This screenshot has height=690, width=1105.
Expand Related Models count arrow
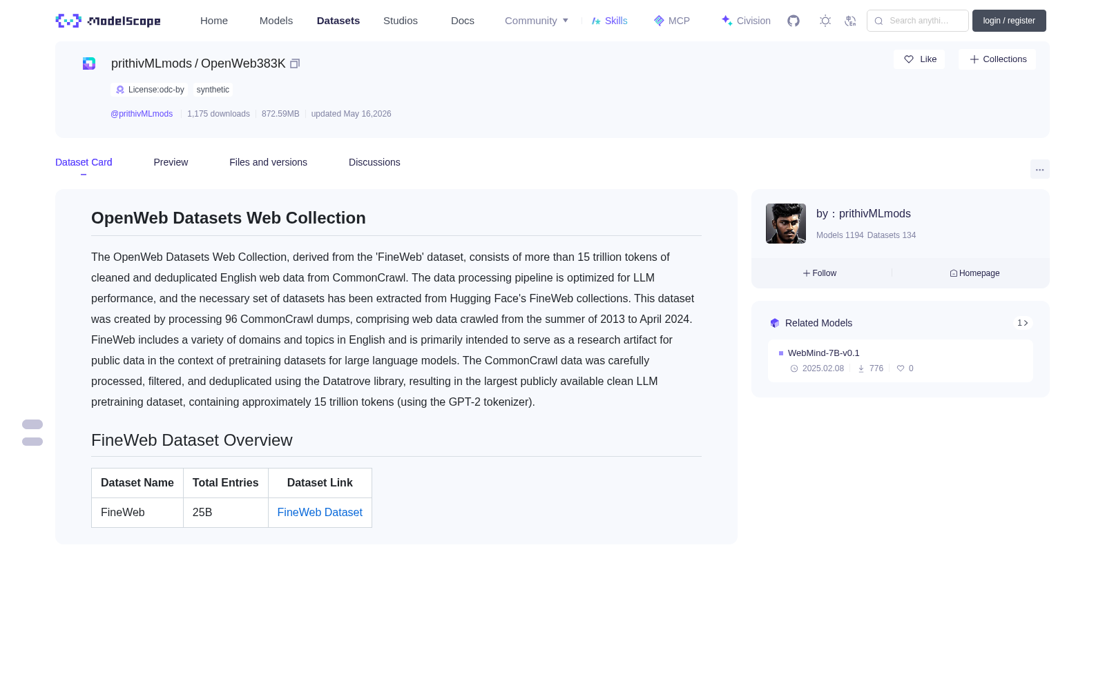[1023, 323]
